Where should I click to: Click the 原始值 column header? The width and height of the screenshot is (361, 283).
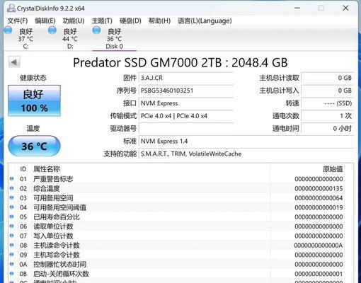tap(333, 169)
